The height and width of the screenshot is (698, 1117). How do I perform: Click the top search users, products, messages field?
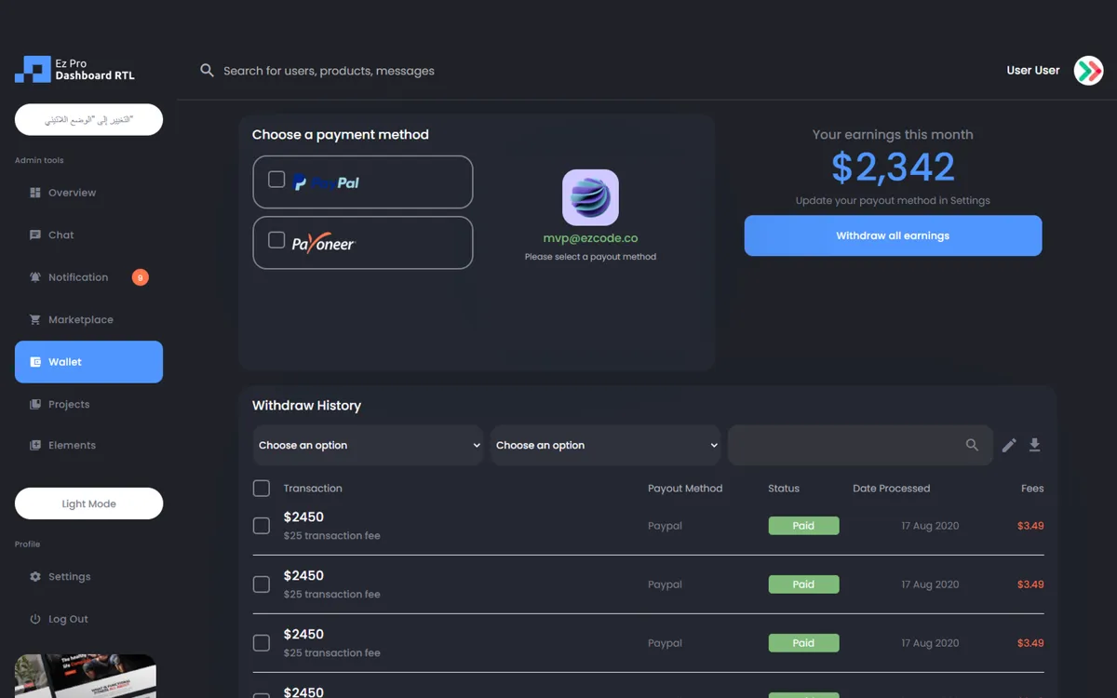pos(329,71)
